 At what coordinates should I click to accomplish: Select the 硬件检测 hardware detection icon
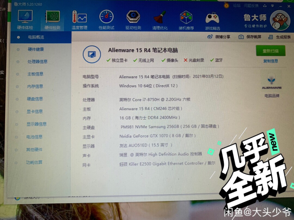52,20
